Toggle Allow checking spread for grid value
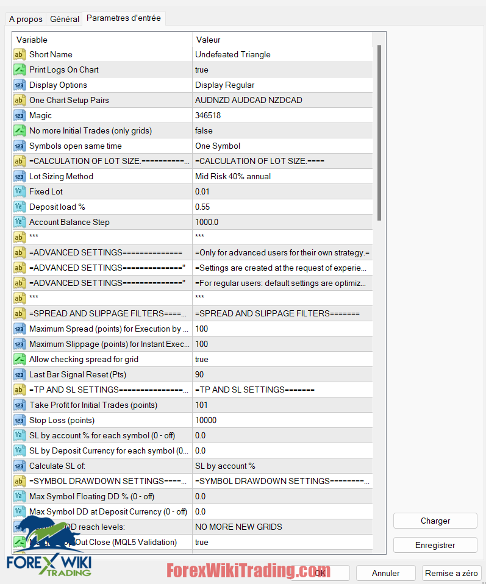Image resolution: width=486 pixels, height=584 pixels. click(x=282, y=360)
